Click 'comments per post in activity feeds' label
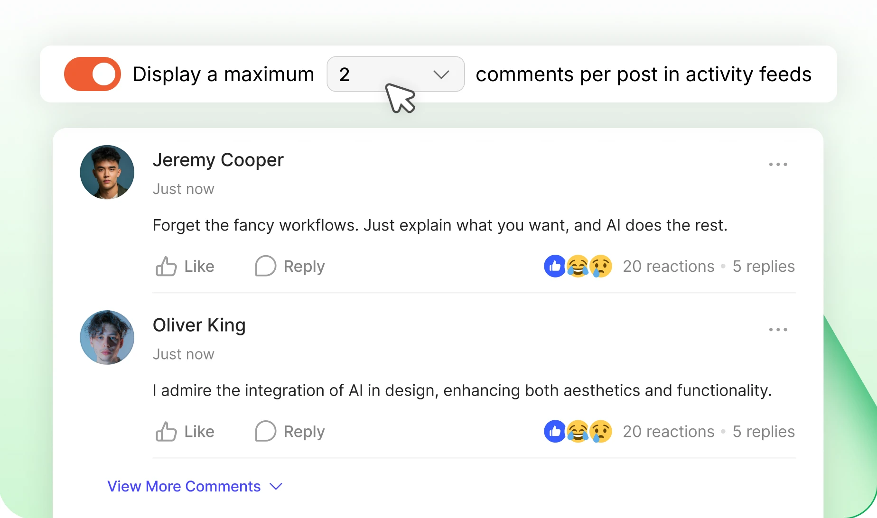The image size is (877, 518). [644, 74]
